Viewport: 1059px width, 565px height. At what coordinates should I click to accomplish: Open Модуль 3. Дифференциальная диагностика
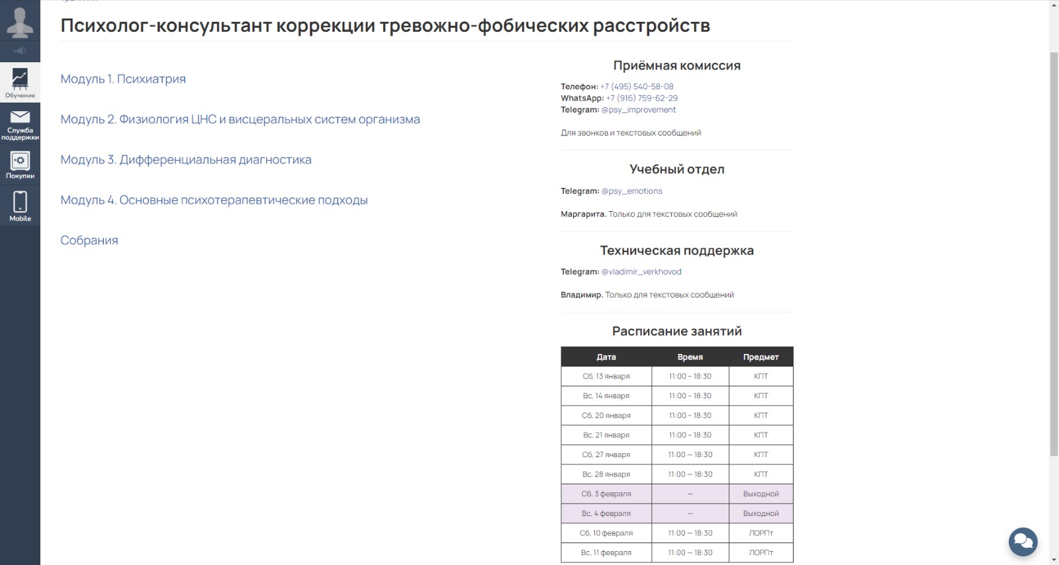click(x=185, y=159)
